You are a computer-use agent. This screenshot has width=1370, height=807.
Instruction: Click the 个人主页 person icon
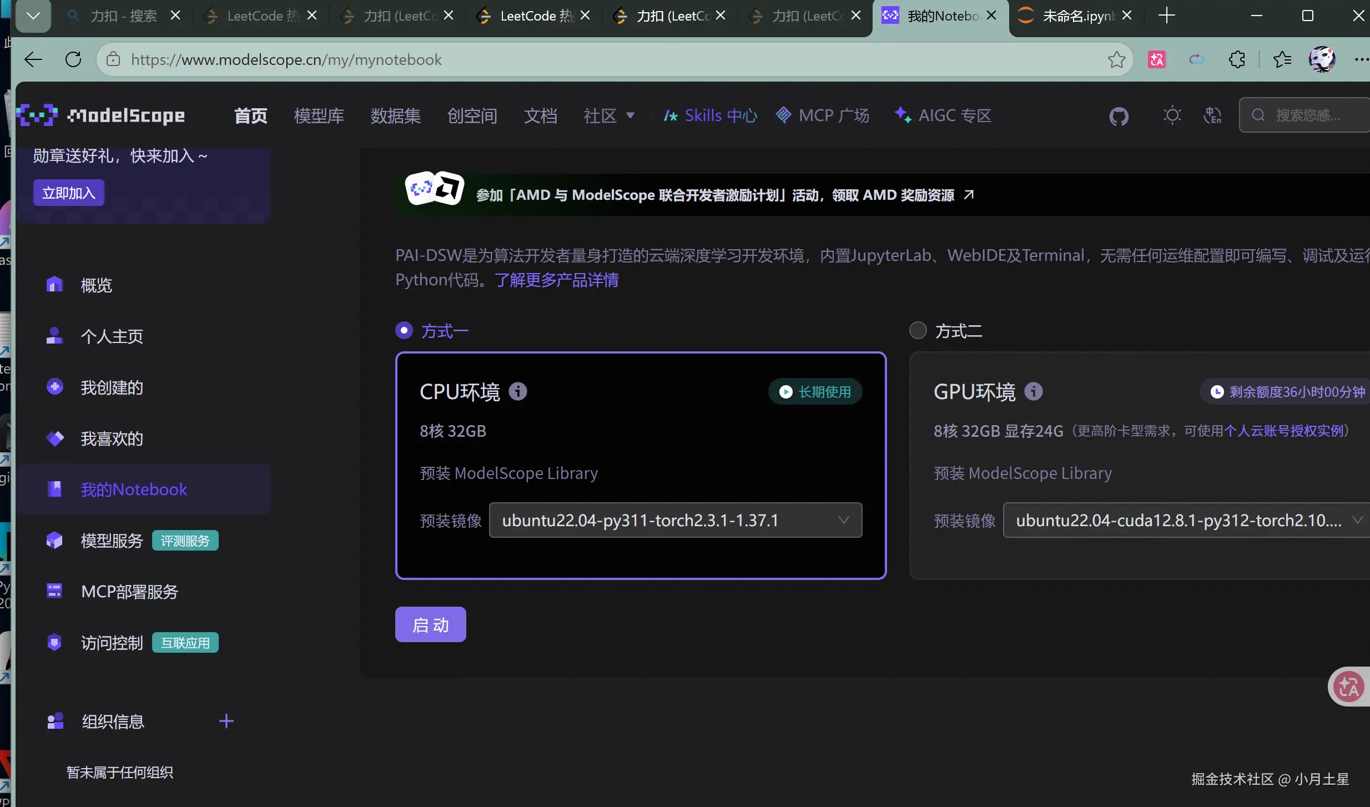[x=54, y=336]
